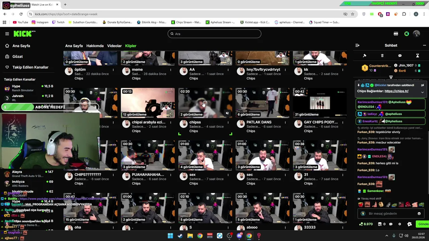Hide the pinned Kicklet message
The height and width of the screenshot is (241, 429).
423,85
